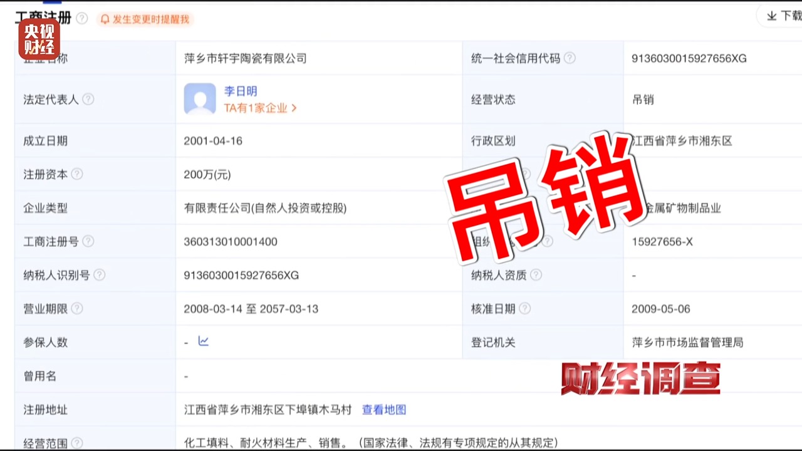The width and height of the screenshot is (802, 451).
Task: Click the download icon at top right
Action: click(771, 16)
